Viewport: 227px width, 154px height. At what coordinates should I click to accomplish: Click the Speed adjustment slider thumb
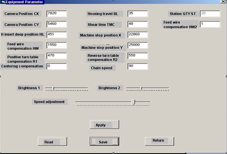(133, 102)
